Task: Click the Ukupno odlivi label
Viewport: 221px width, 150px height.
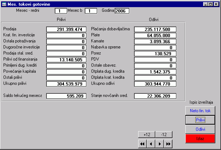Action: pyautogui.click(x=103, y=83)
